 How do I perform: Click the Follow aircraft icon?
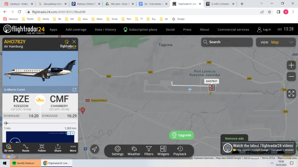(x=42, y=148)
